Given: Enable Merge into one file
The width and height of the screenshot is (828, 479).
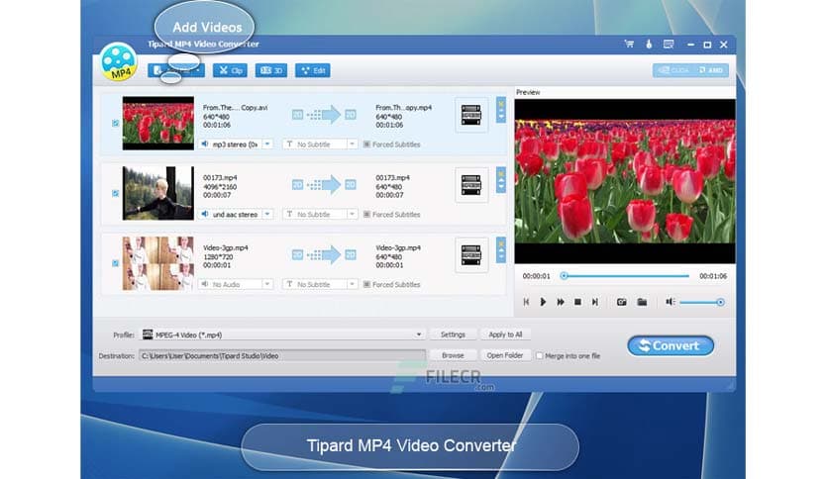Looking at the screenshot, I should click(539, 356).
